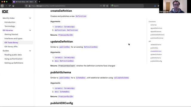Screen dimensions: 191x107
Task: Open the Identity Index sidebar section
Action: click(9, 18)
